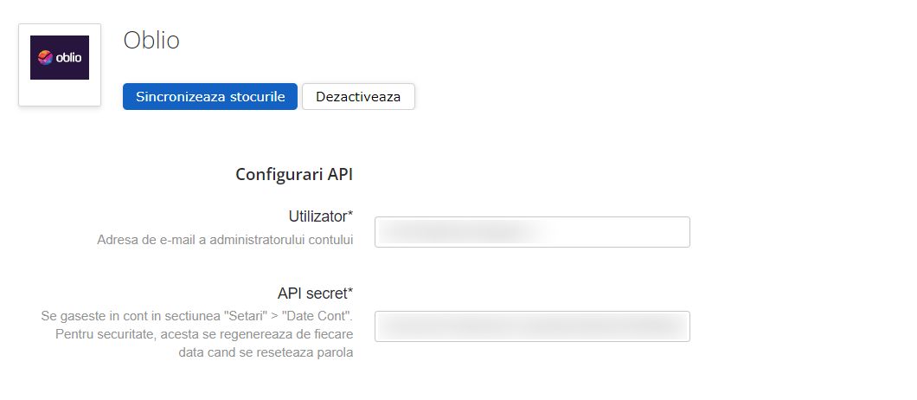Click the Configurari API heading
This screenshot has height=400, width=917.
pyautogui.click(x=294, y=174)
